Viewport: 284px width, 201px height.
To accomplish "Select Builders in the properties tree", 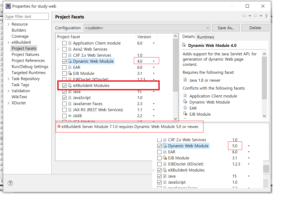I will click(19, 30).
